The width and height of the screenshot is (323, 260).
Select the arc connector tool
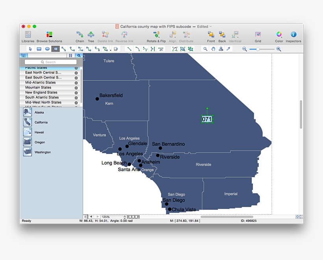tap(72, 49)
